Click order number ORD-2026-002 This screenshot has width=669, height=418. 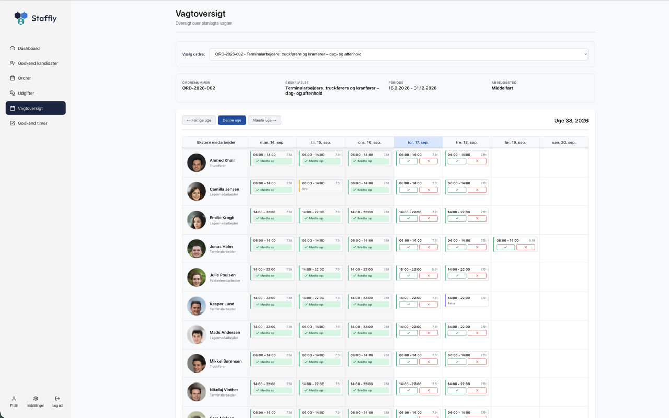(199, 88)
